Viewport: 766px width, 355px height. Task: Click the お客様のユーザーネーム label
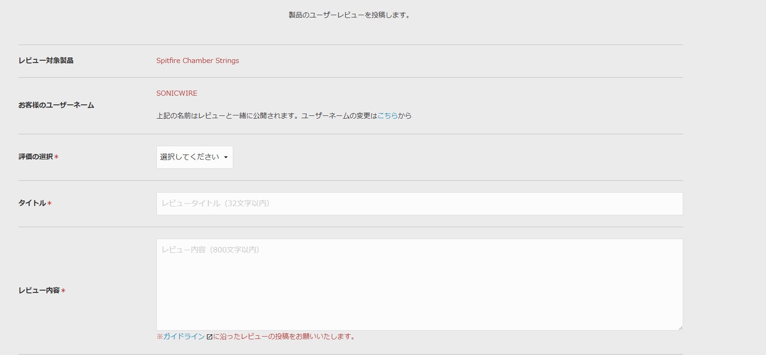[x=56, y=105]
